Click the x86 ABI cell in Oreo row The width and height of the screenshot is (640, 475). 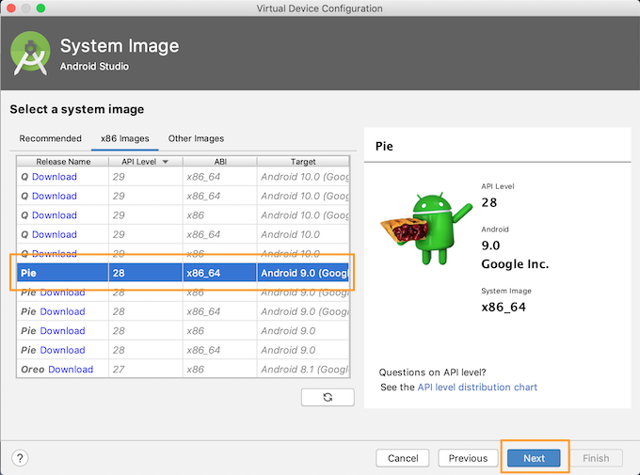[x=220, y=369]
